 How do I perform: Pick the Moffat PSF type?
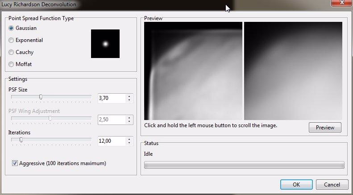pyautogui.click(x=12, y=64)
